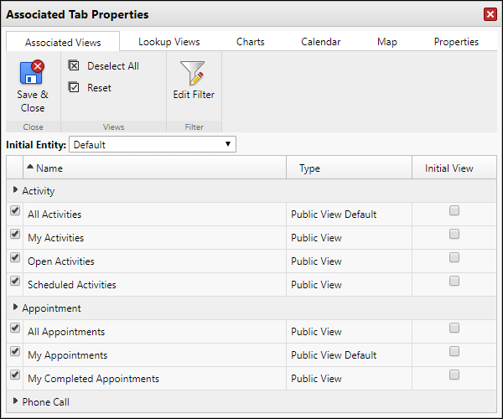Click the Type column header
503x419 pixels.
(309, 168)
